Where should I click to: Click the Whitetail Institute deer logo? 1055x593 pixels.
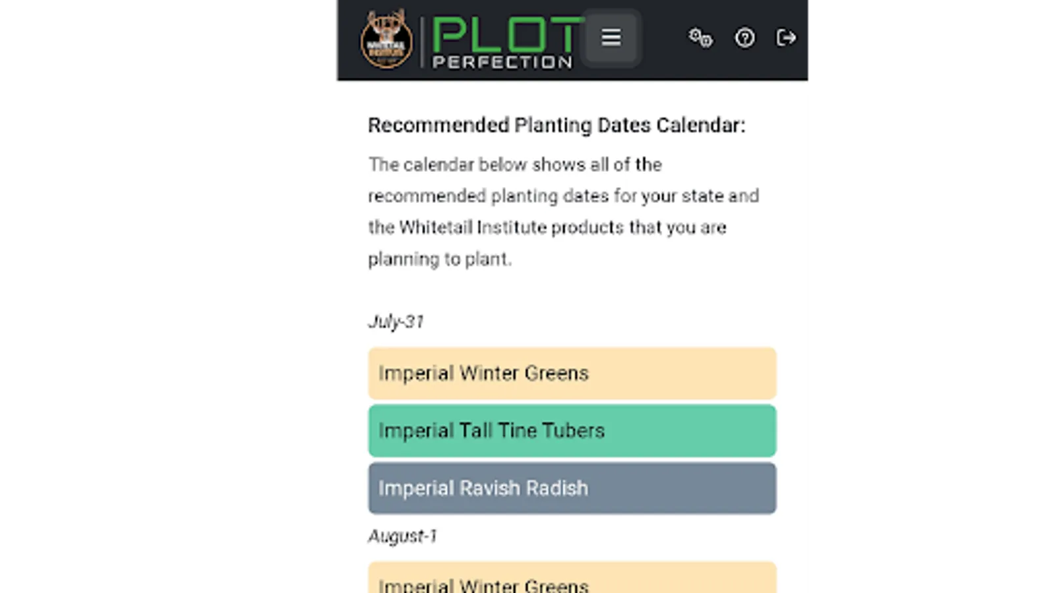coord(386,38)
